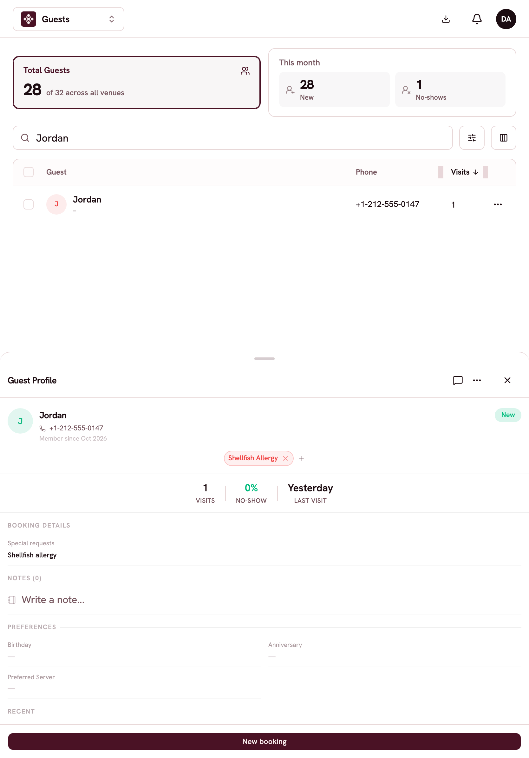The height and width of the screenshot is (758, 529).
Task: Click the download export icon
Action: (x=446, y=19)
